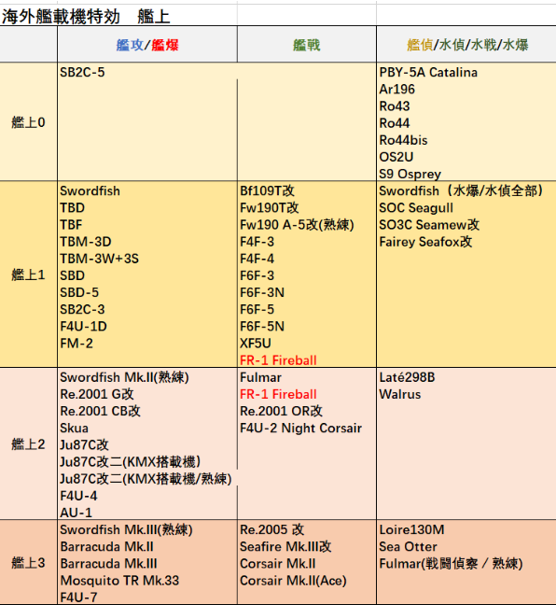The height and width of the screenshot is (605, 556).
Task: Click the 艦上0 row label
Action: click(x=29, y=122)
